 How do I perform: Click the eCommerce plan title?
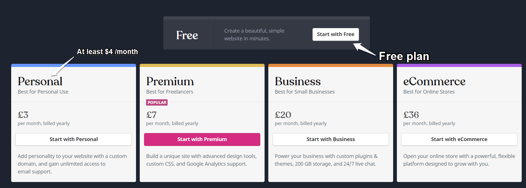click(x=434, y=82)
